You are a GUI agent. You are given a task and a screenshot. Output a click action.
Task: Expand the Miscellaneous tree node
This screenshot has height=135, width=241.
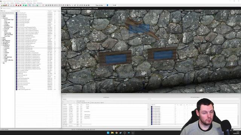2,40
